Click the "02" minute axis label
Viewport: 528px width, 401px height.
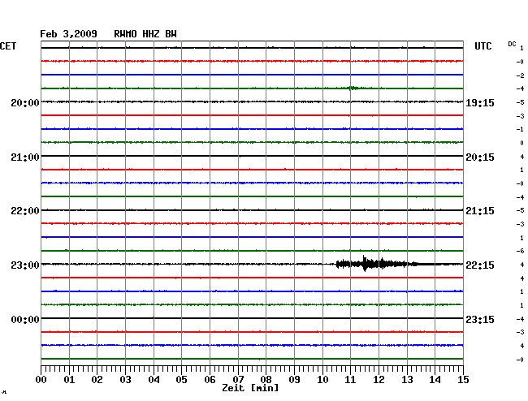[x=97, y=379]
